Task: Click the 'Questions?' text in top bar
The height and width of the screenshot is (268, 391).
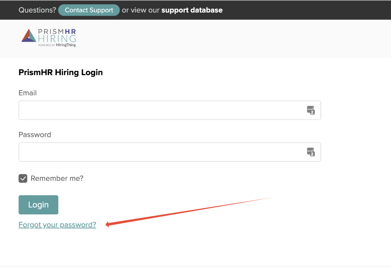Action: tap(37, 10)
